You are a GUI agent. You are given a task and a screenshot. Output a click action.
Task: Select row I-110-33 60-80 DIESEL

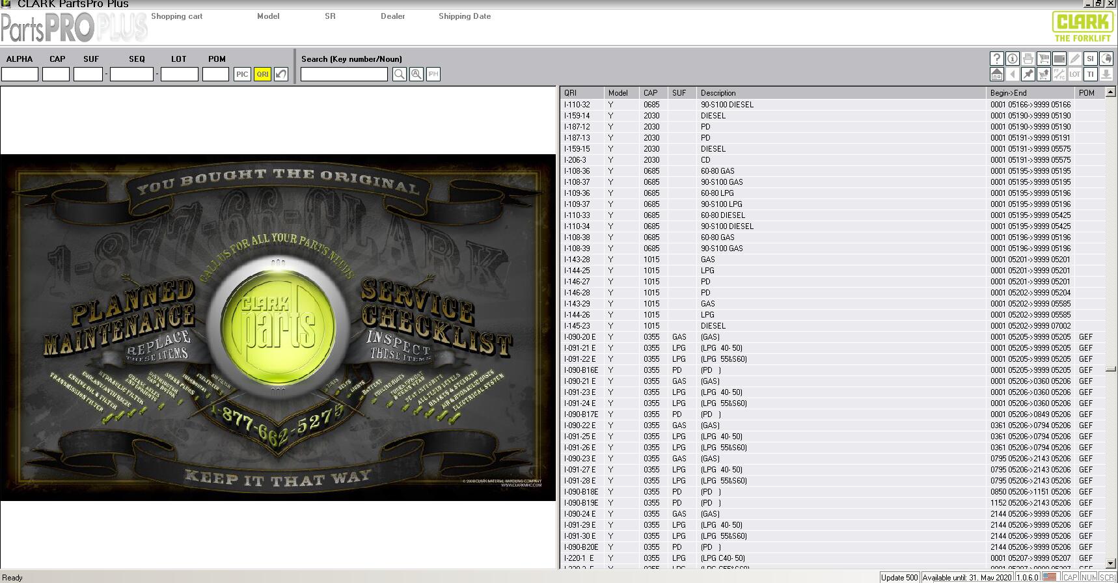[833, 215]
